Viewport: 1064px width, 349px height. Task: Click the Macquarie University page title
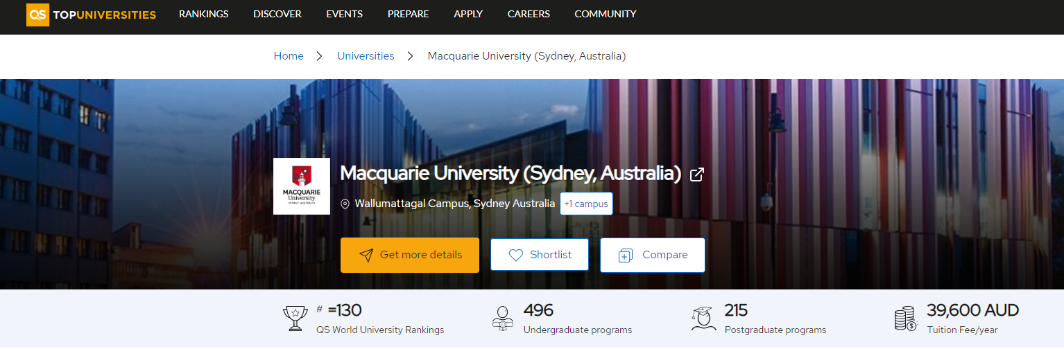[x=510, y=173]
